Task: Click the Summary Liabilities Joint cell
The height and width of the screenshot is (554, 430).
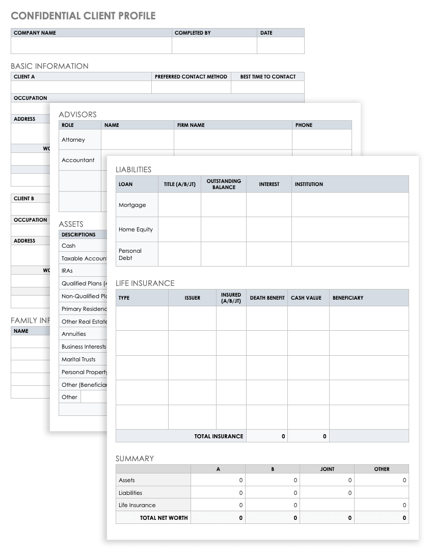Action: (x=327, y=493)
